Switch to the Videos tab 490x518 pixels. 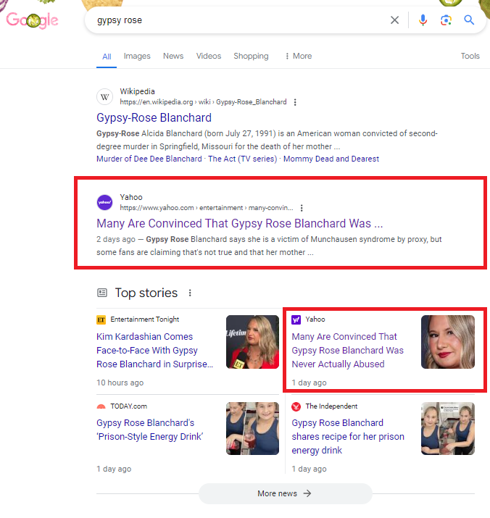coord(209,57)
